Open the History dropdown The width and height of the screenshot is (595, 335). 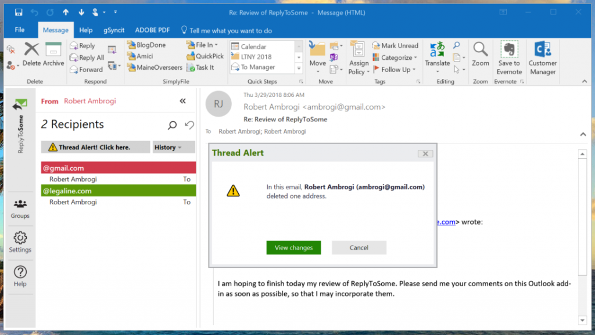click(x=173, y=147)
